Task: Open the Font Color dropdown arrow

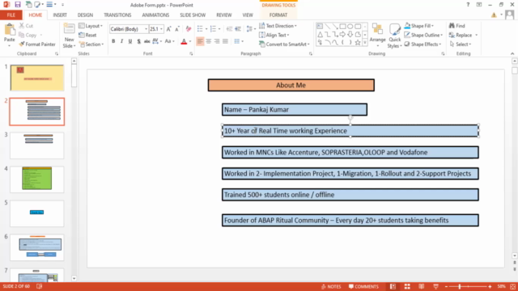Action: 190,41
